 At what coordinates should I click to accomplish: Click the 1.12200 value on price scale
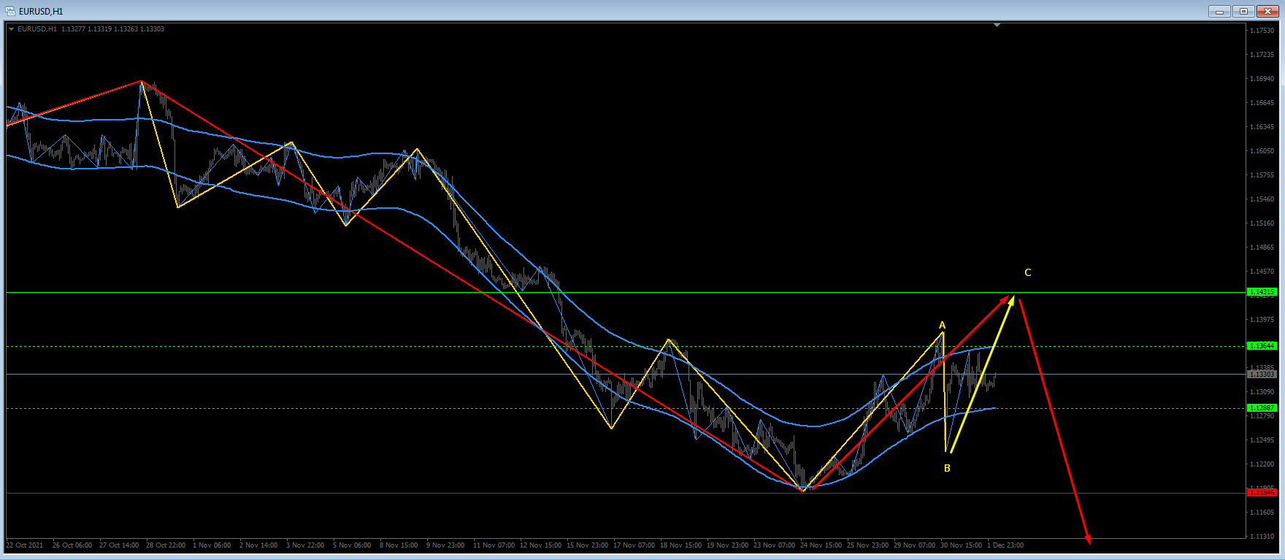(1262, 464)
